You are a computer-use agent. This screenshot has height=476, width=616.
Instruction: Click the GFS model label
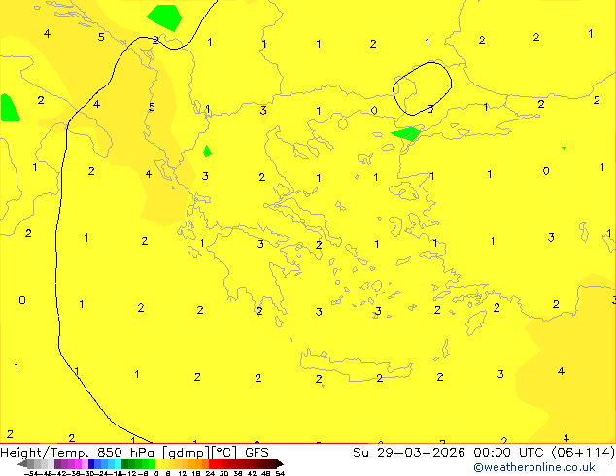[x=257, y=453]
